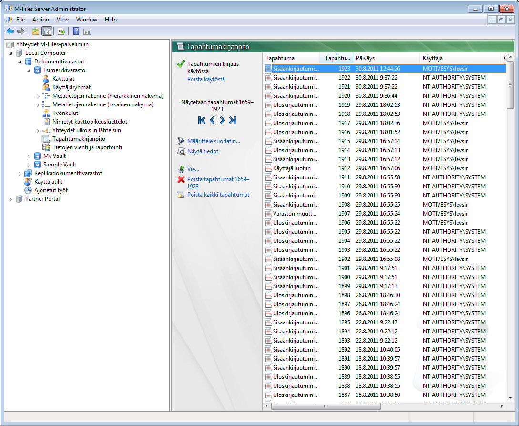Toggle the Show/Hide action pane icon
Viewport: 519px width, 426px height.
[87, 32]
